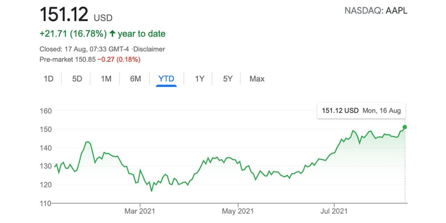Click the green up arrow icon
Screen dimensions: 446x223
point(112,34)
